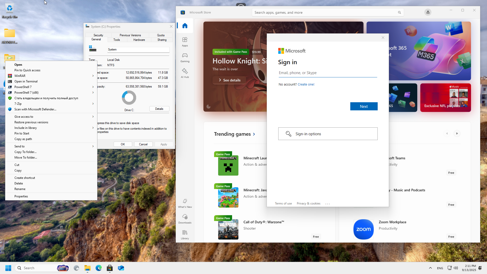Close the Microsoft Sign in dialog
Screen dimensions: 487x274
click(383, 38)
